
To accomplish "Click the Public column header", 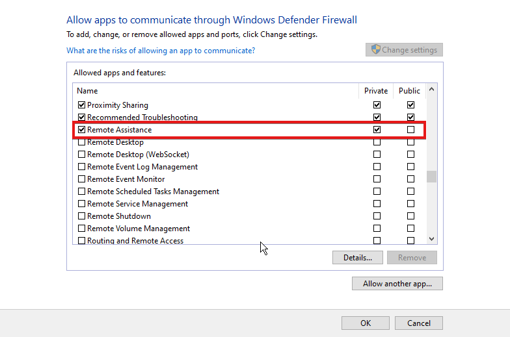I will pos(410,91).
